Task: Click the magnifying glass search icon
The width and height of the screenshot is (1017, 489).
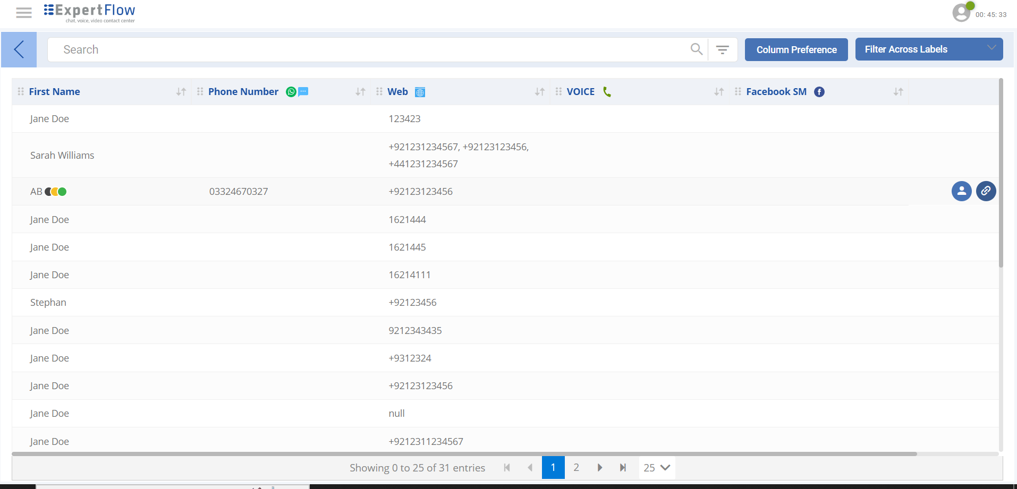Action: 696,49
